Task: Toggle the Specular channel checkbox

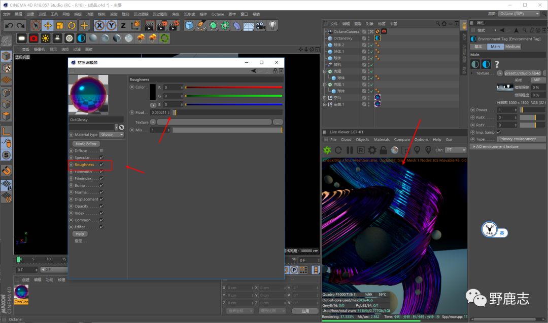Action: pyautogui.click(x=101, y=157)
